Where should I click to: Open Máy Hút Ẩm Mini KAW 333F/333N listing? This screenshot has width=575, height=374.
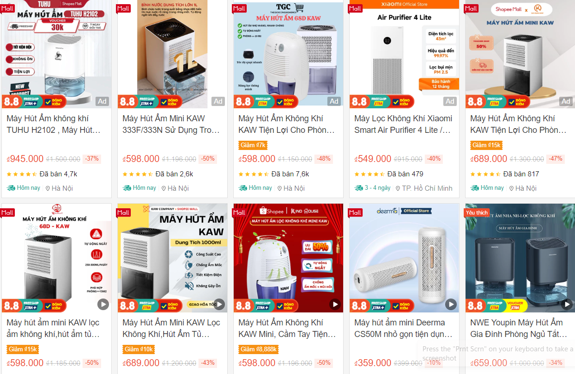(x=171, y=124)
